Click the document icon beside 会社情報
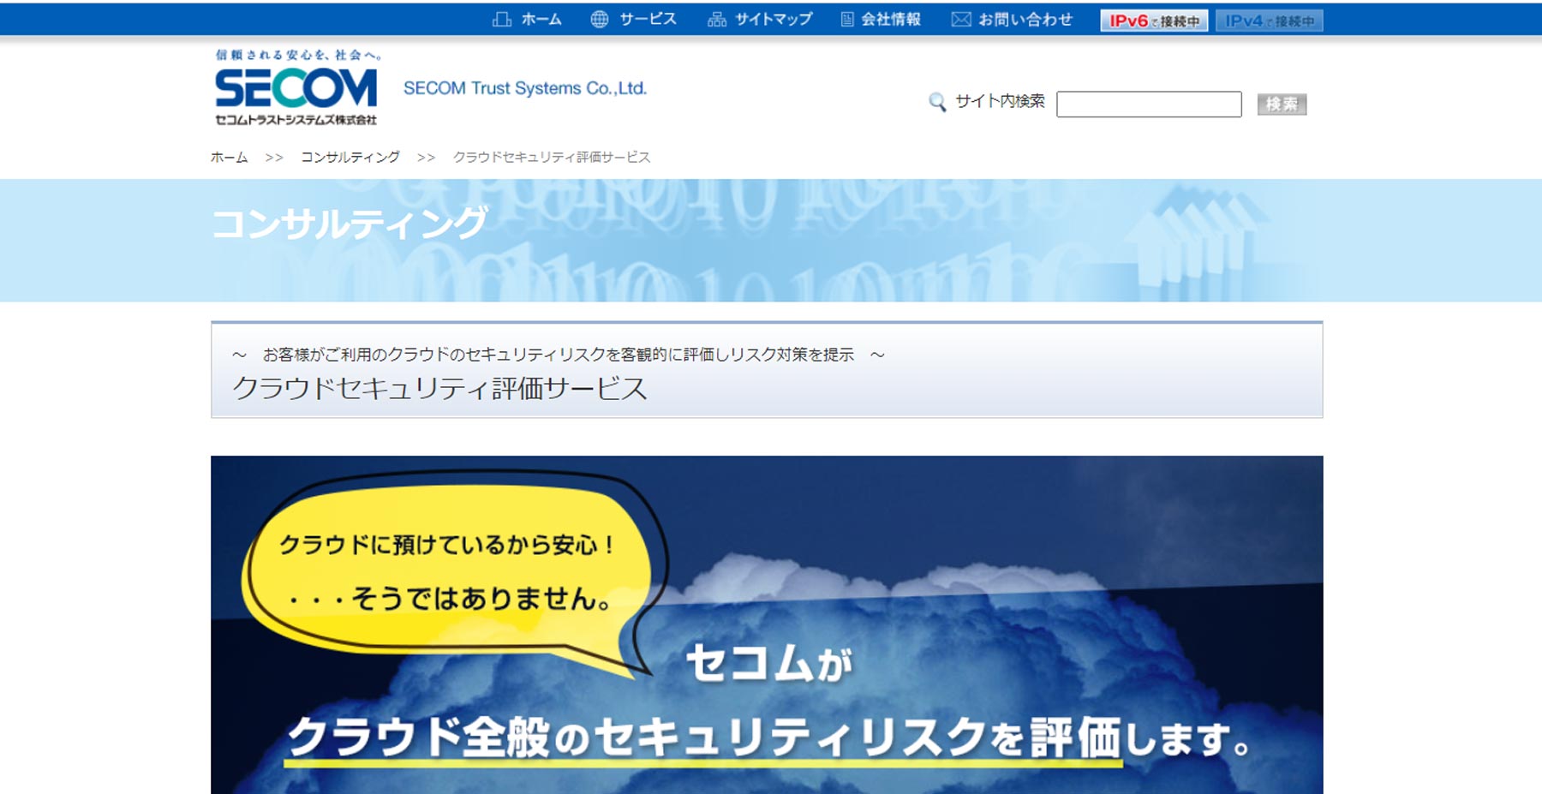 click(x=847, y=19)
